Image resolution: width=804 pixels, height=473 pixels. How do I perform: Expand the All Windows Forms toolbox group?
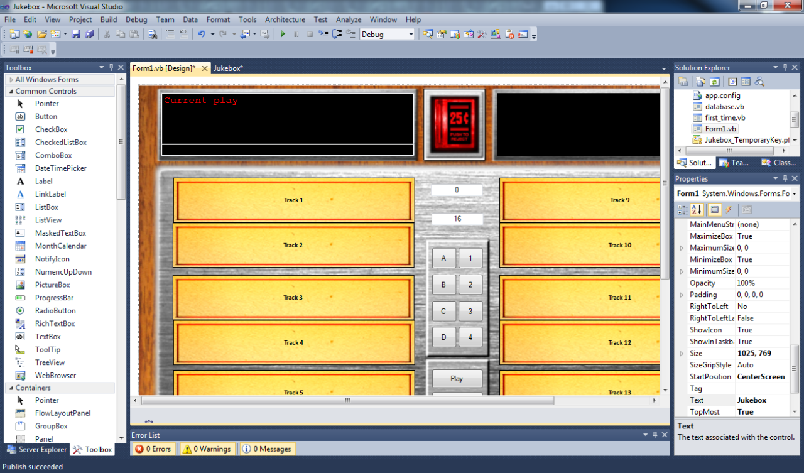point(11,80)
